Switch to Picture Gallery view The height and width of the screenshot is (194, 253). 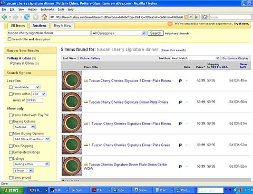(x=90, y=58)
